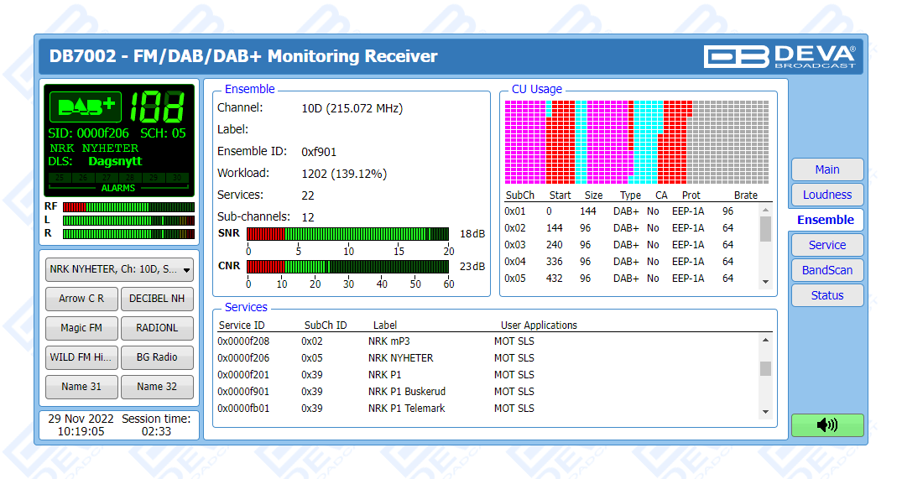Image resolution: width=902 pixels, height=479 pixels.
Task: Click the DAB+ logo on the display
Action: click(86, 107)
